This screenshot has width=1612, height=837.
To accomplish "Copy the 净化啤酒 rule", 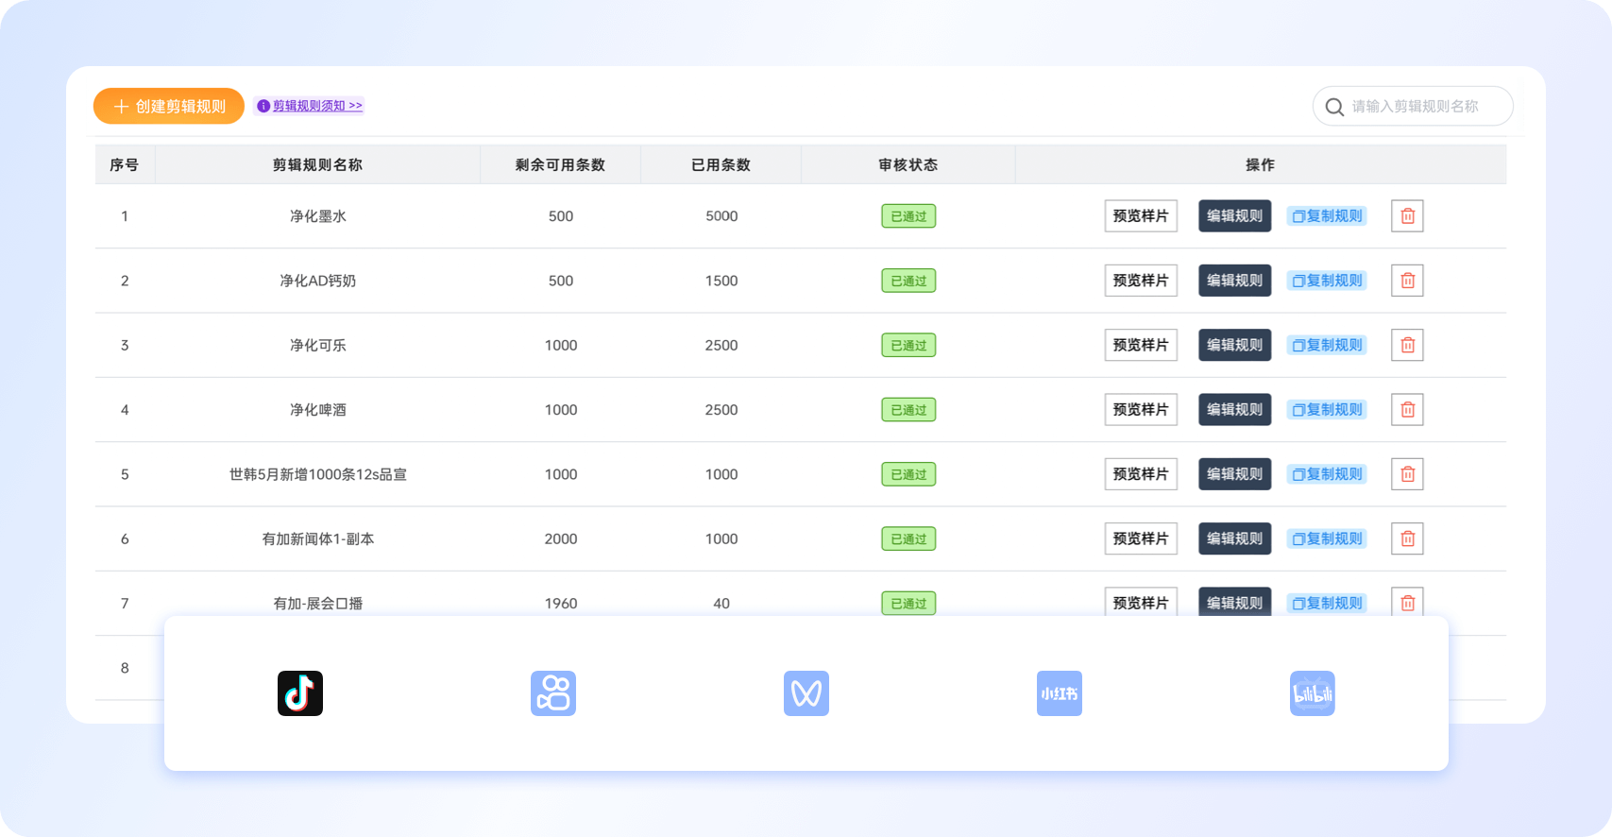I will click(1327, 410).
